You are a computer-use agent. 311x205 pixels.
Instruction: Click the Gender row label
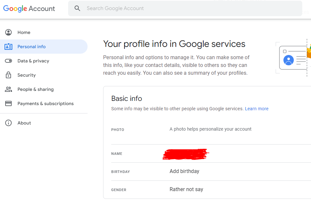coord(119,190)
